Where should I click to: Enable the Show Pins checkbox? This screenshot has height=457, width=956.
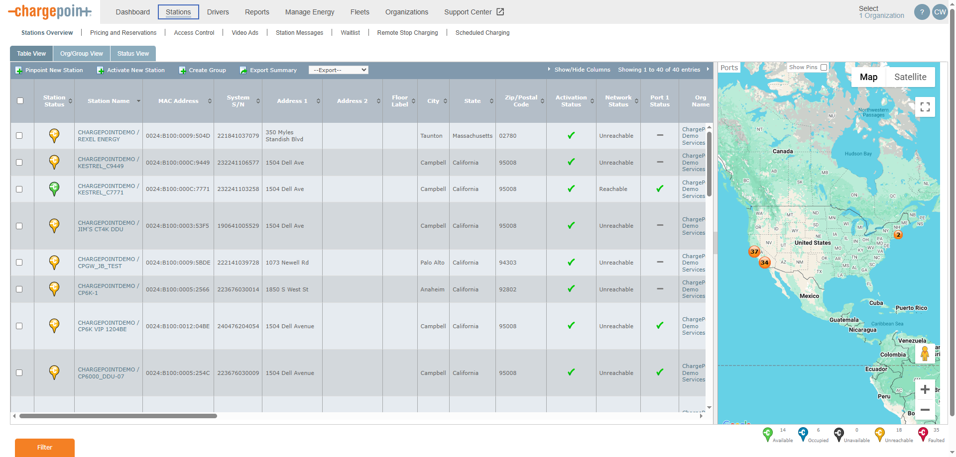[824, 67]
